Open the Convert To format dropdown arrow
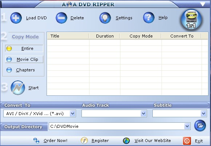 (x=73, y=113)
